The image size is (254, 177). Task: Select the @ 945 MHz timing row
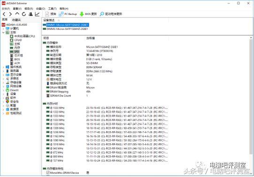(107, 148)
